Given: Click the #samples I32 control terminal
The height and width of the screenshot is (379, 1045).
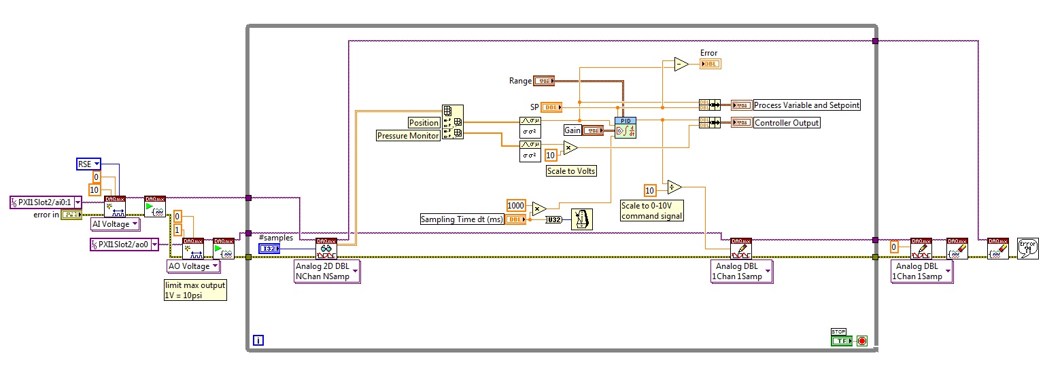Looking at the screenshot, I should point(269,249).
